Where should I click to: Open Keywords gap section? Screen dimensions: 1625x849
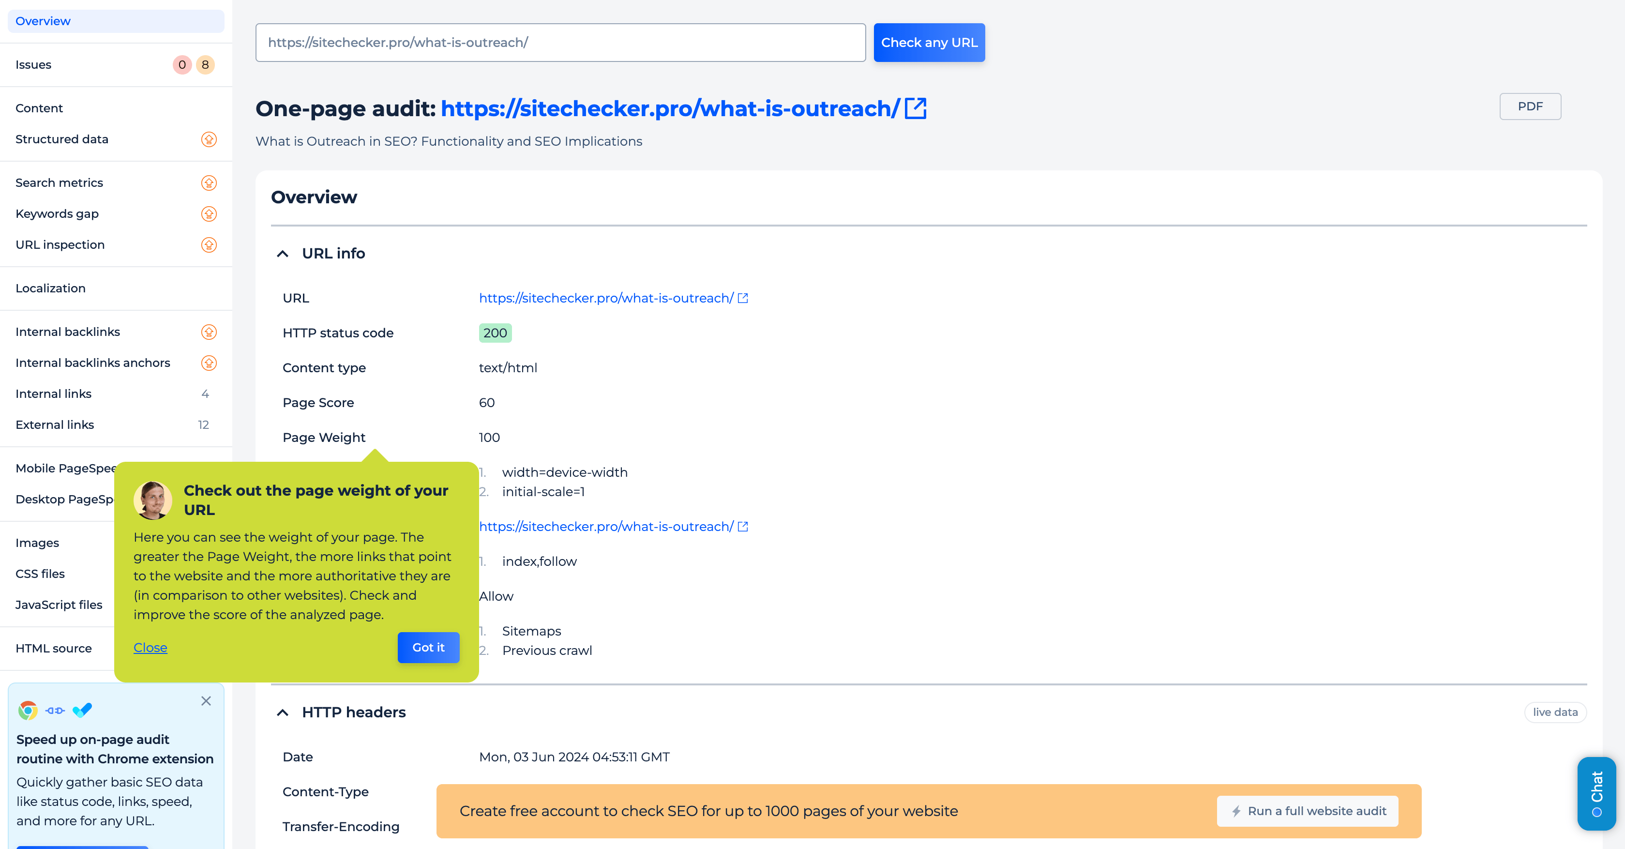click(57, 214)
